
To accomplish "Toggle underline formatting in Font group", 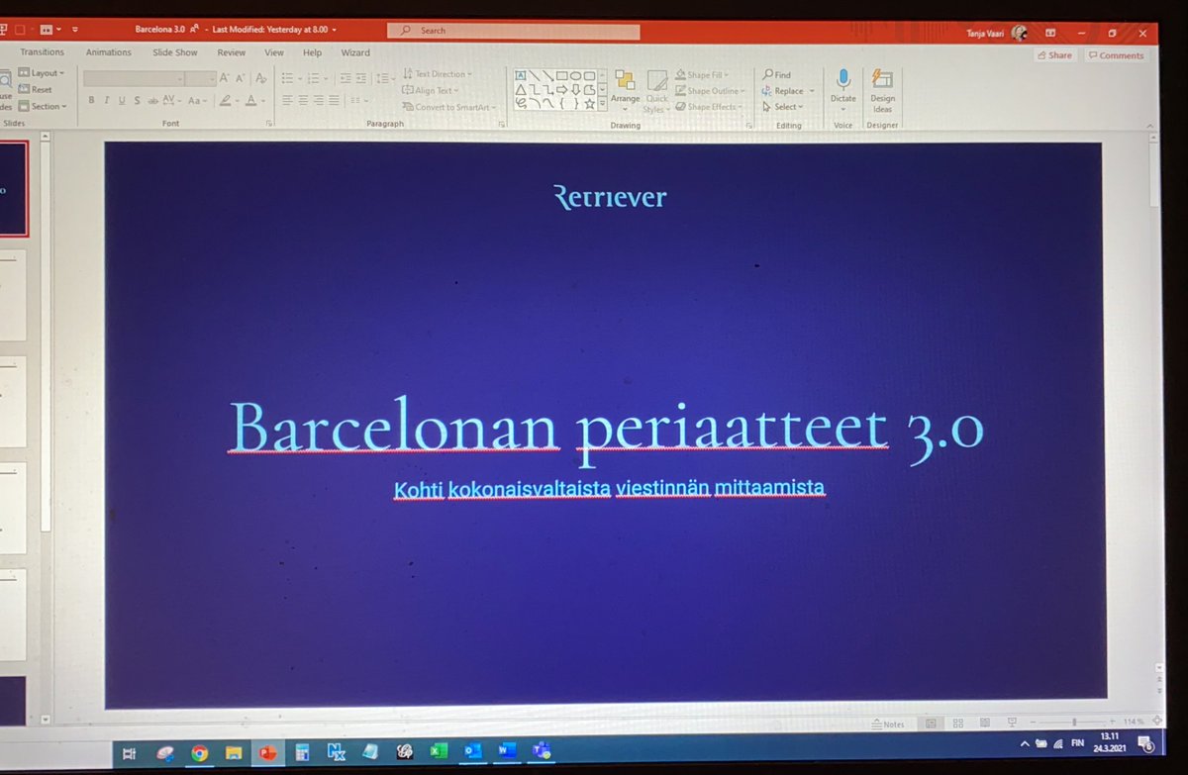I will (122, 101).
